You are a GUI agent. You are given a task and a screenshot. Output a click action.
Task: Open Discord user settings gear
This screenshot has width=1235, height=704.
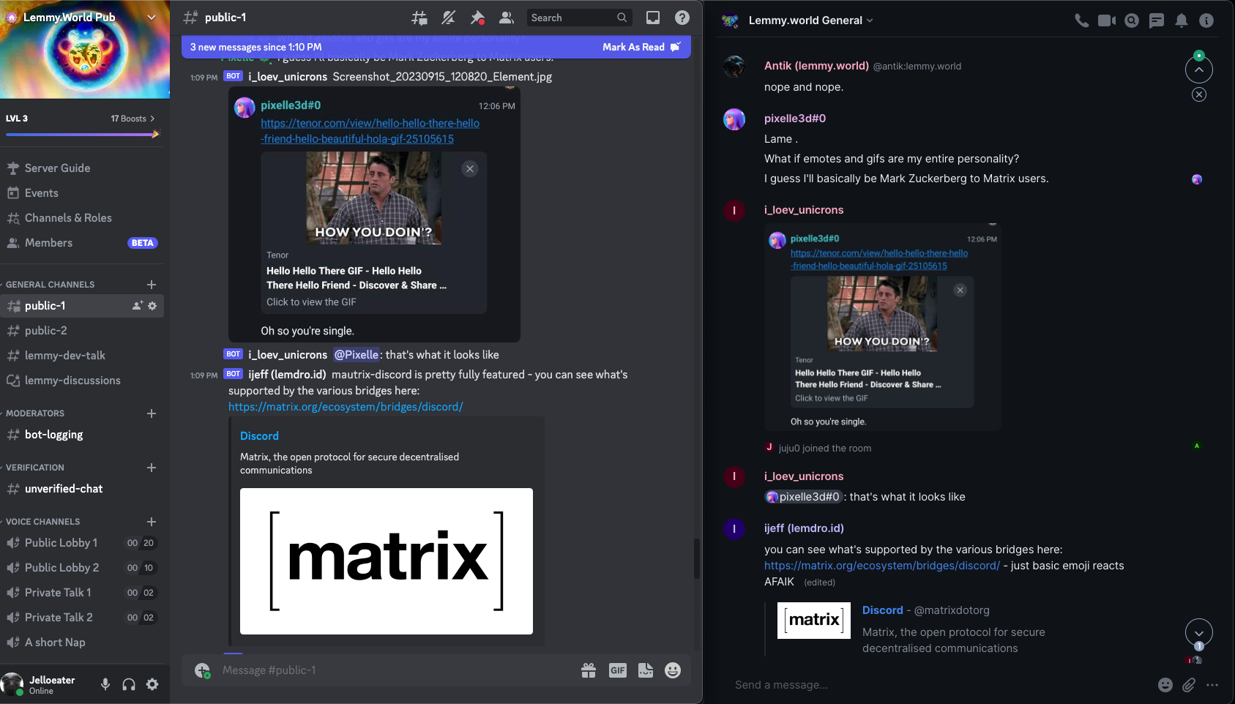coord(152,684)
